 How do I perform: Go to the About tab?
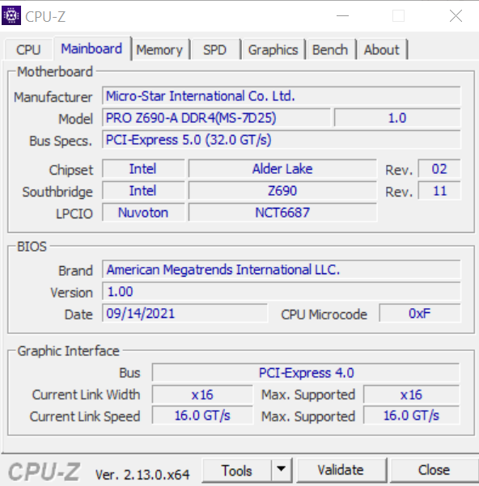382,50
